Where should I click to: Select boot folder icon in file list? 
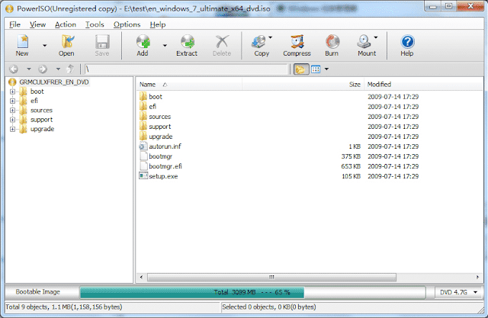point(143,96)
